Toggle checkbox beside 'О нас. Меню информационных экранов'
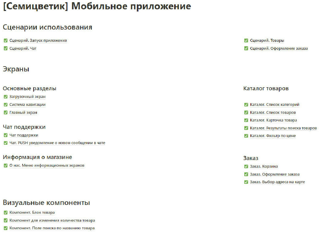 (5, 166)
